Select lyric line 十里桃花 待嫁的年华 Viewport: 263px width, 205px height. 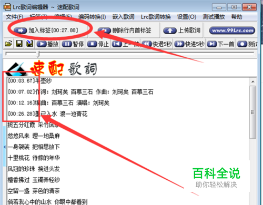pos(34,158)
